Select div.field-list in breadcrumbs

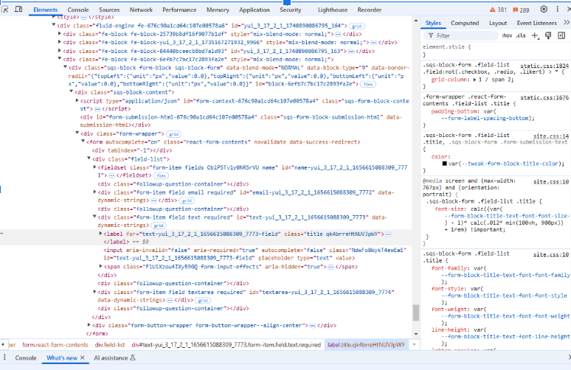[x=110, y=344]
